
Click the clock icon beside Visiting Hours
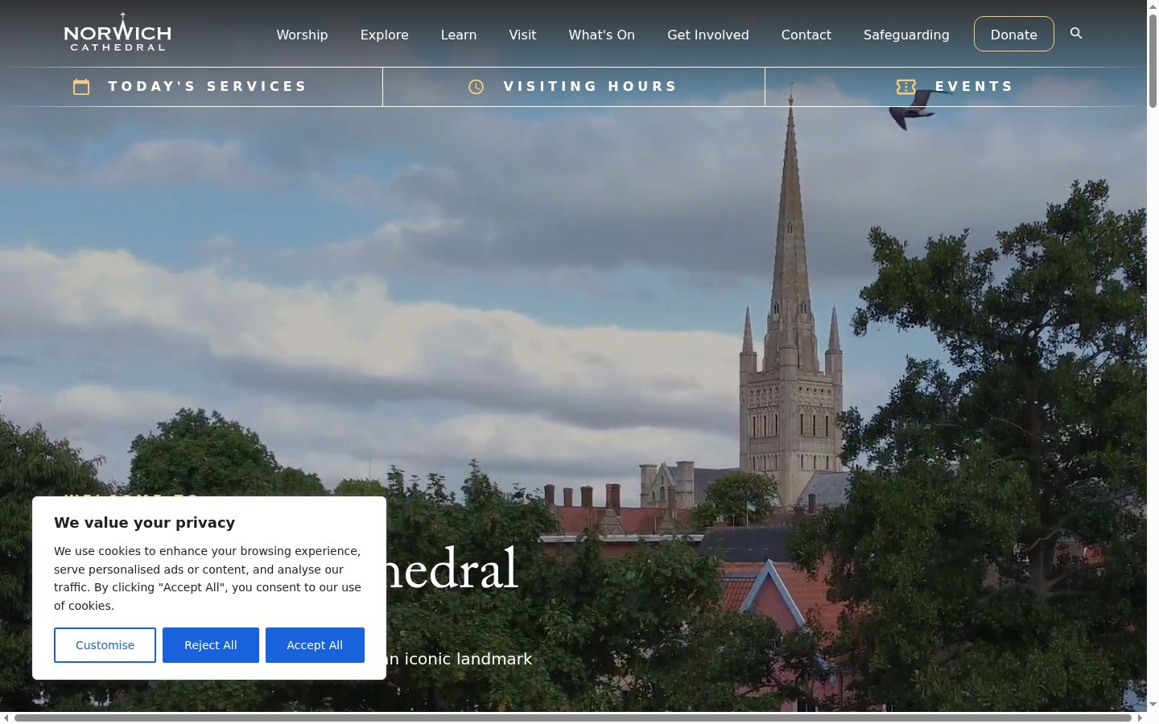click(476, 87)
